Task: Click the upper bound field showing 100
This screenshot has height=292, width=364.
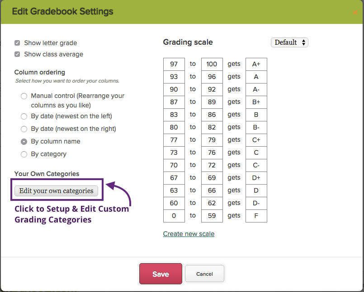Action: 212,64
